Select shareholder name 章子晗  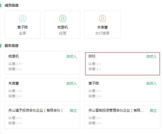point(94,83)
